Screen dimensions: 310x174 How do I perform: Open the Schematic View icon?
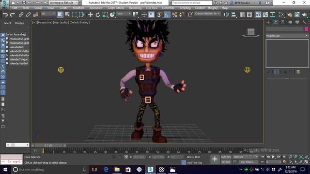(x=272, y=14)
